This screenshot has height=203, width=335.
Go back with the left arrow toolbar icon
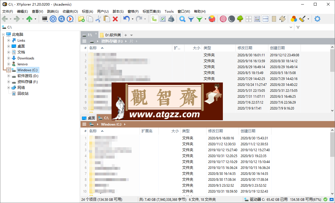pyautogui.click(x=5, y=19)
